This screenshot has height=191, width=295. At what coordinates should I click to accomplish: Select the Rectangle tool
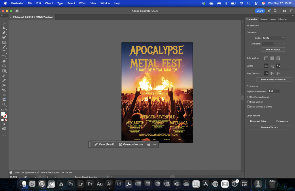click(4, 42)
